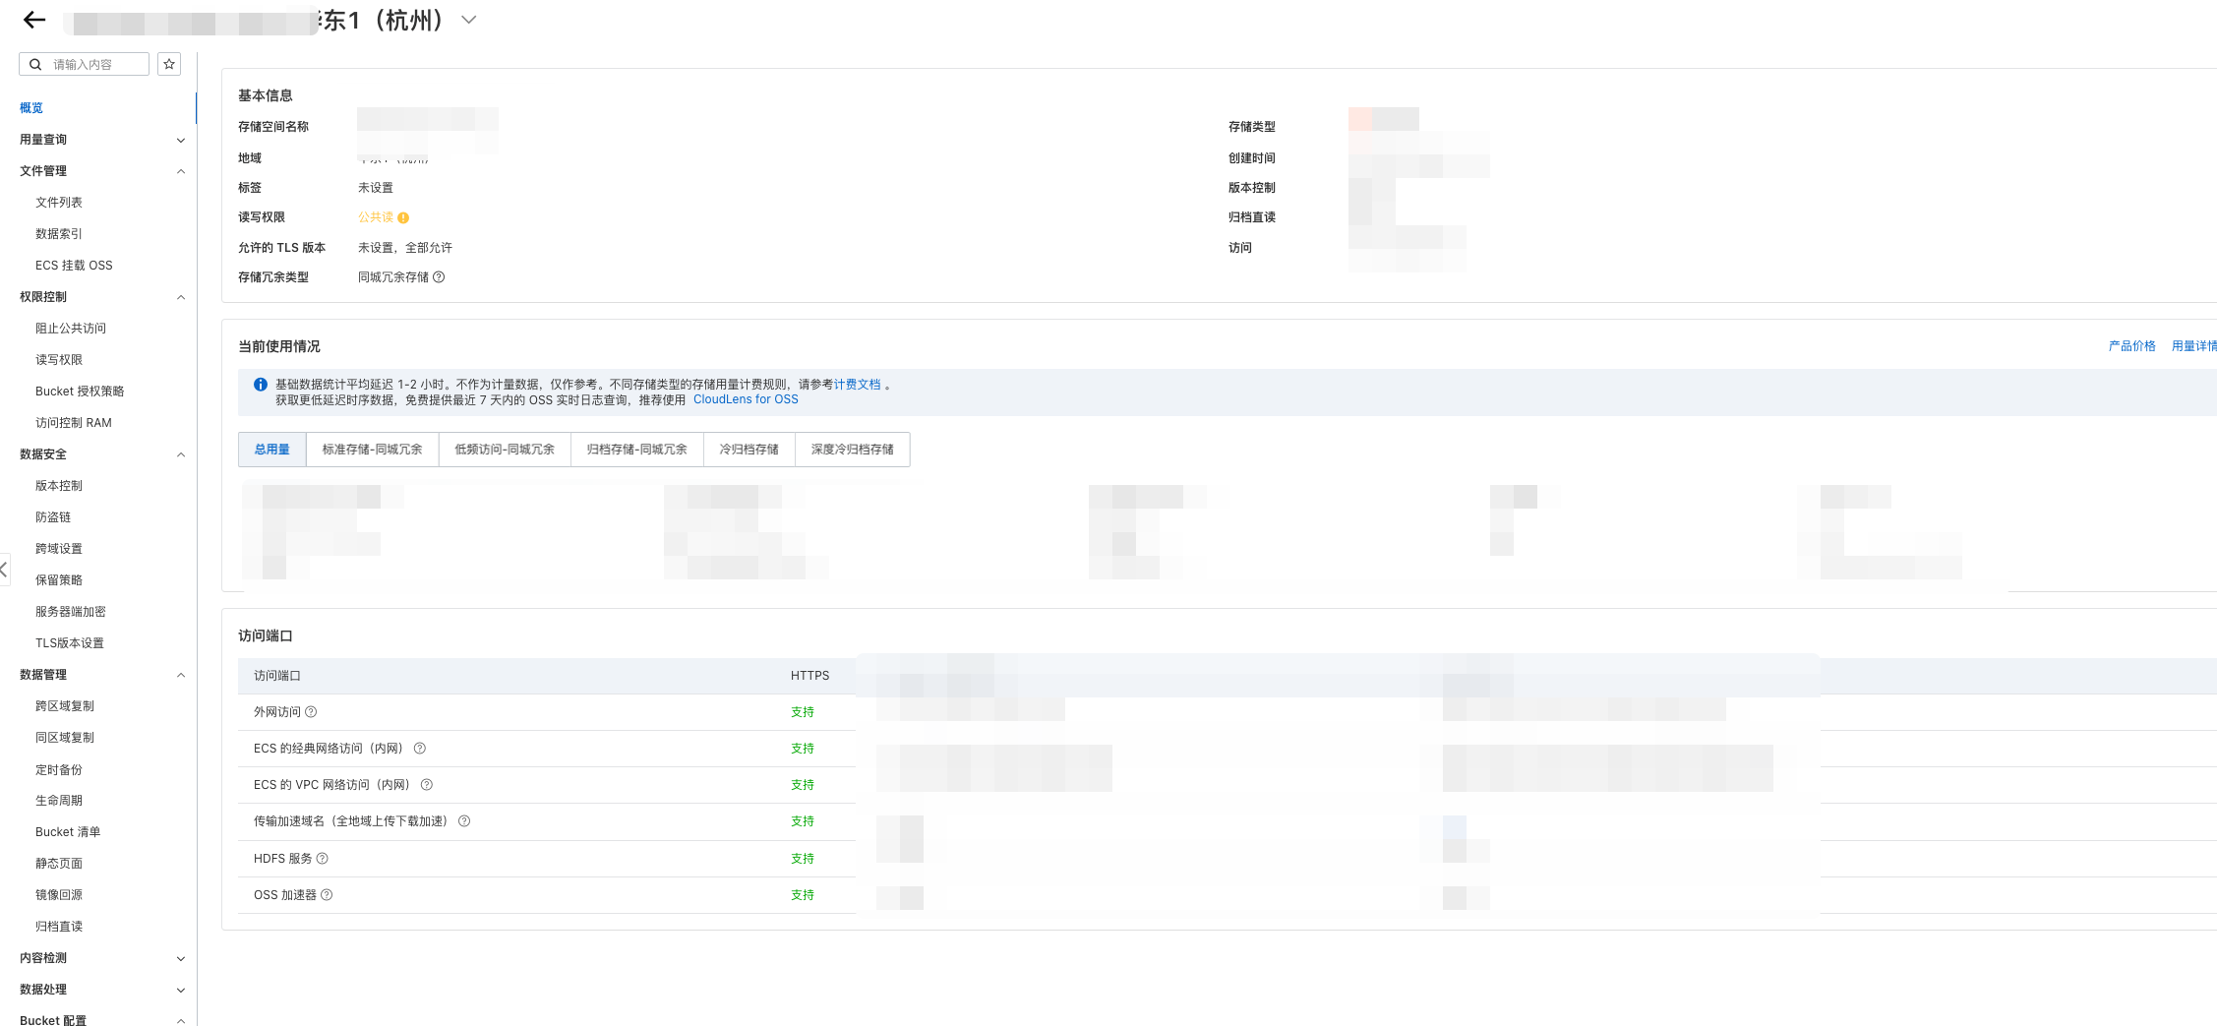Click the star favorites icon
Viewport: 2217px width, 1026px height.
(x=169, y=64)
